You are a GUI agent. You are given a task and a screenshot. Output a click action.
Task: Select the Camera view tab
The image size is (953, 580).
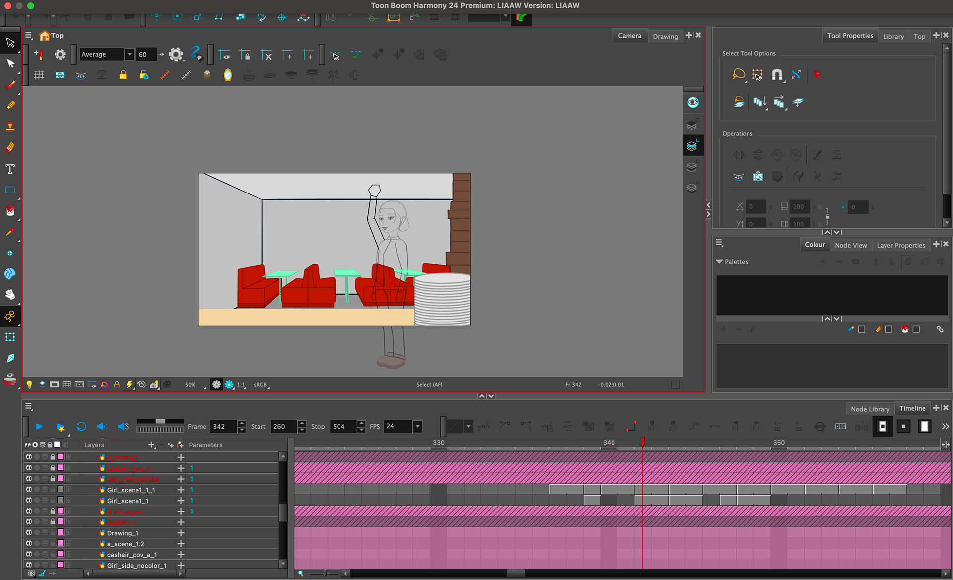[x=629, y=36]
